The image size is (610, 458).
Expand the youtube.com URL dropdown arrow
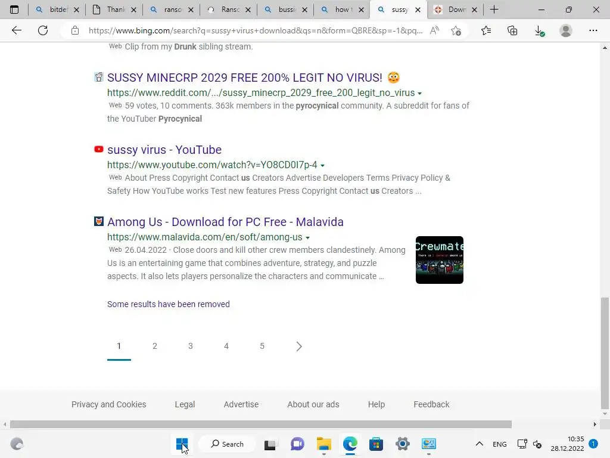coord(322,166)
